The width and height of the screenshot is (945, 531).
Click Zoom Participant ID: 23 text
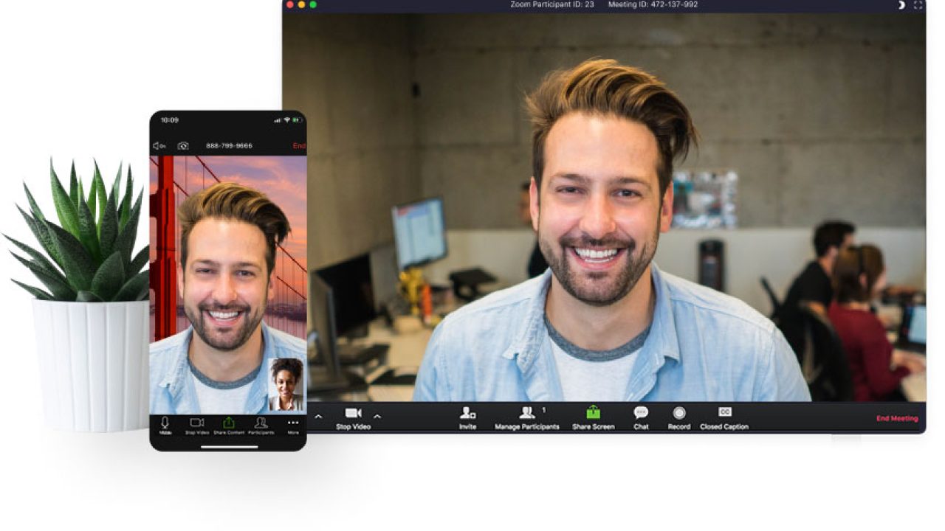point(552,4)
